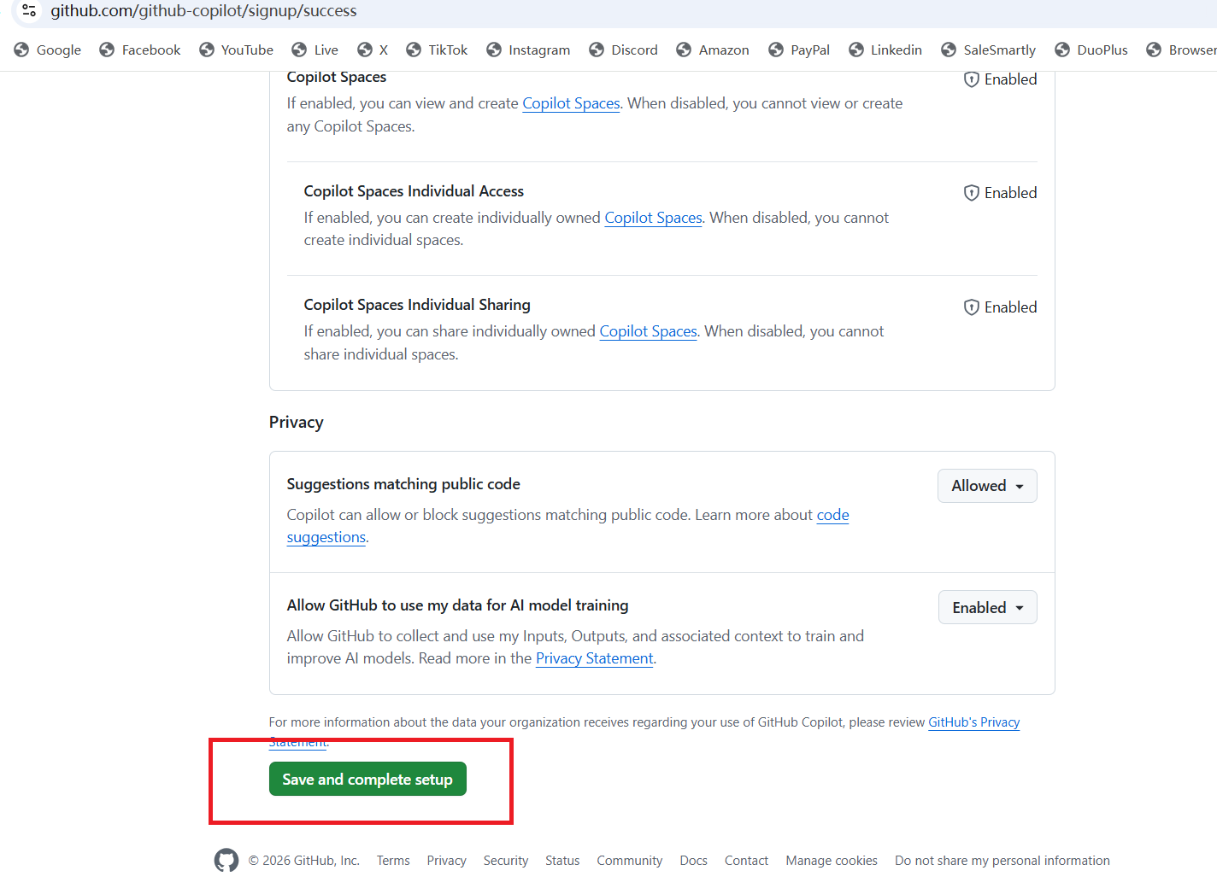Click Enabled shield status for Individual Sharing
Screen dimensions: 1217x894
pyautogui.click(x=1000, y=307)
